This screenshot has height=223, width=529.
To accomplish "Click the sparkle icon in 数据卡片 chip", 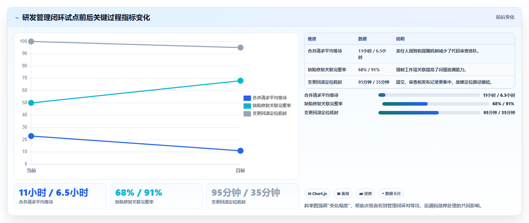I will (x=383, y=194).
